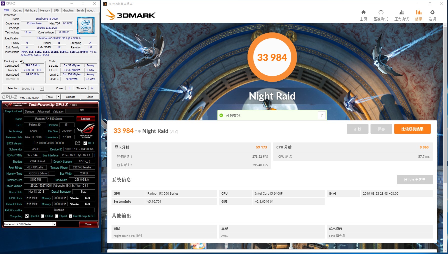Click the Intel Core i5 badge in CPU-Z
The image size is (448, 254).
point(86,25)
